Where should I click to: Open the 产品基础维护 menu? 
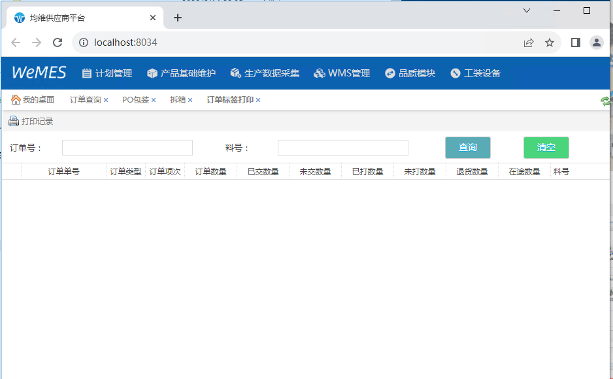tap(181, 73)
